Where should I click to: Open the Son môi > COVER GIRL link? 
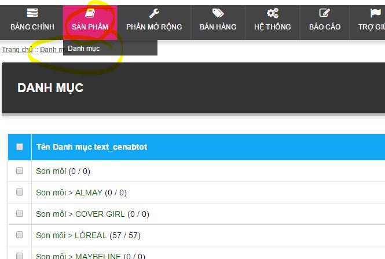point(80,214)
